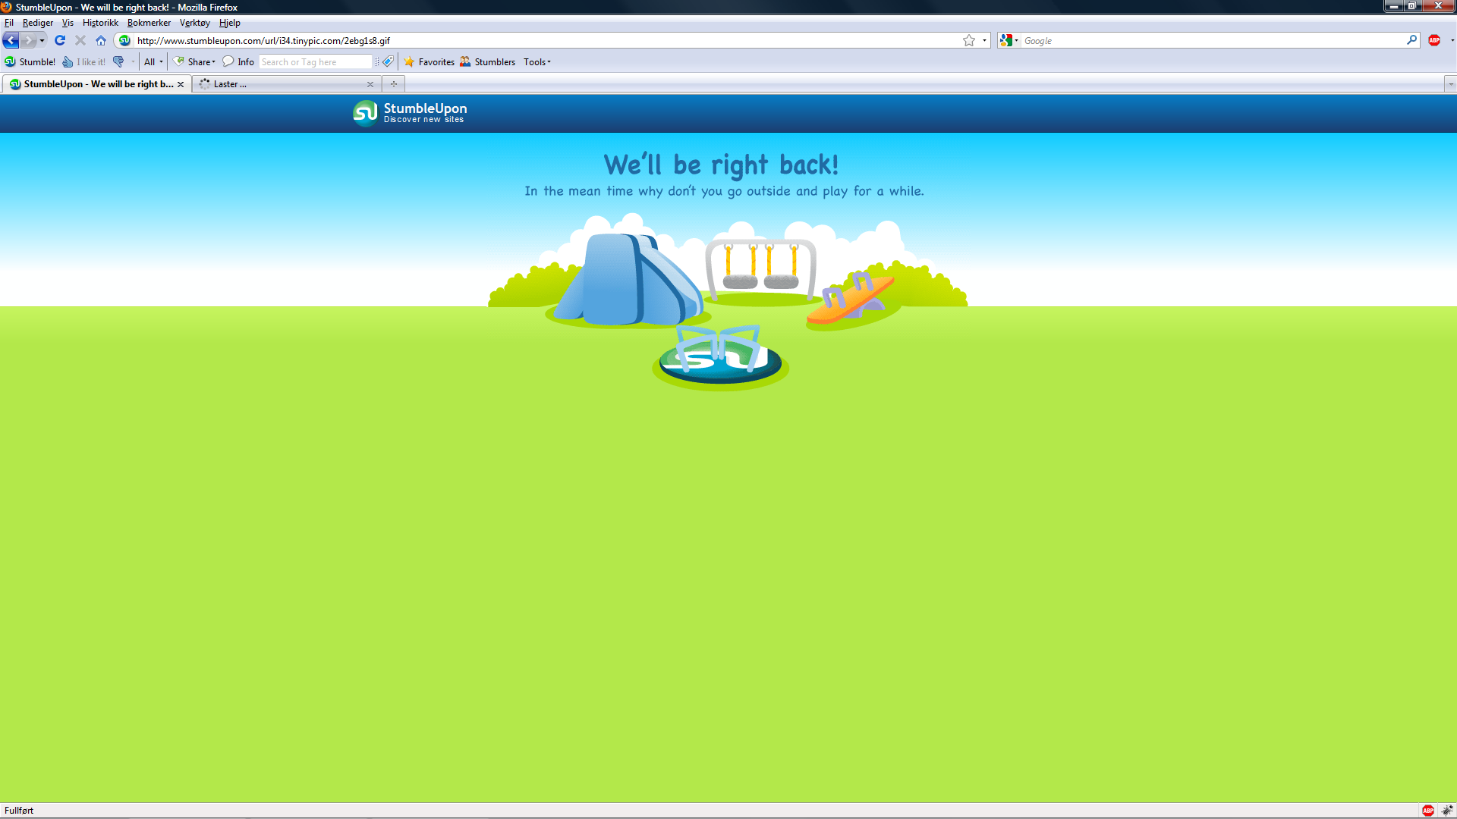Click the Stumble! button
This screenshot has height=819, width=1457.
click(x=30, y=62)
